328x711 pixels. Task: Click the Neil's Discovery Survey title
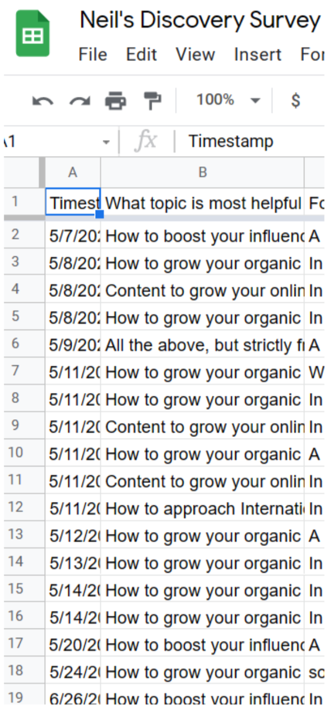click(x=200, y=21)
